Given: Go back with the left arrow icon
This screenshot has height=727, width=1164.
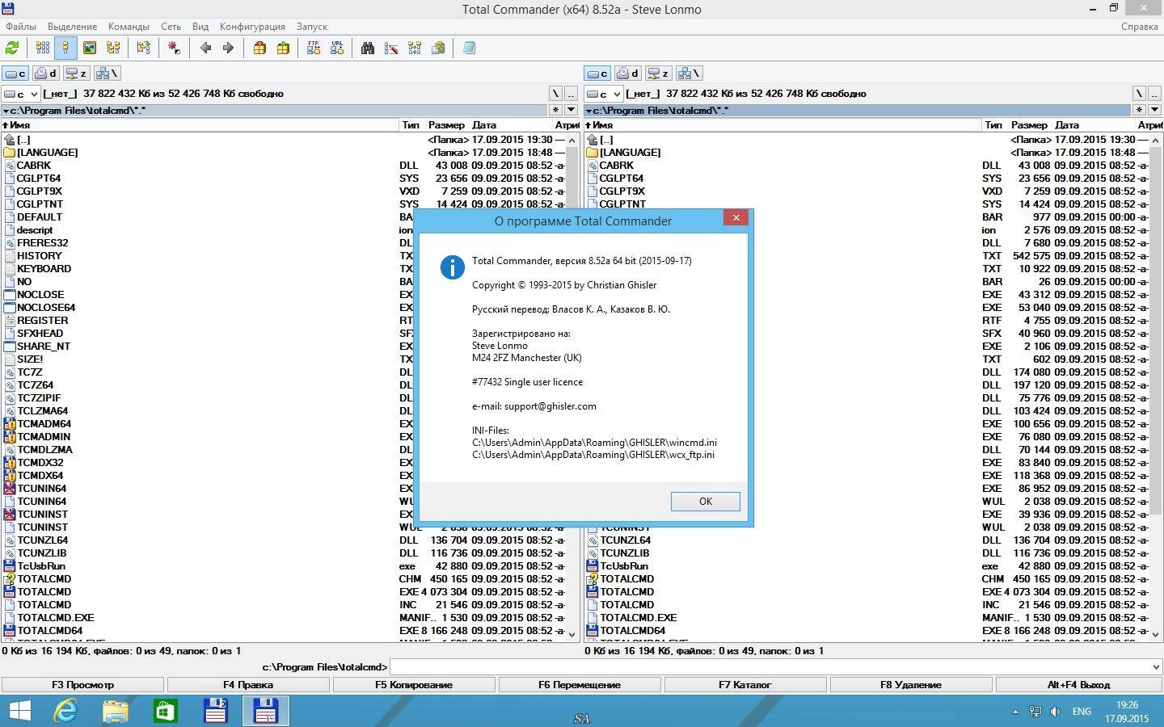Looking at the screenshot, I should [x=205, y=48].
